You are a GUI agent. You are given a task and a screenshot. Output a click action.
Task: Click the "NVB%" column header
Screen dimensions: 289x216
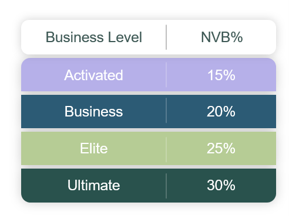(x=221, y=37)
